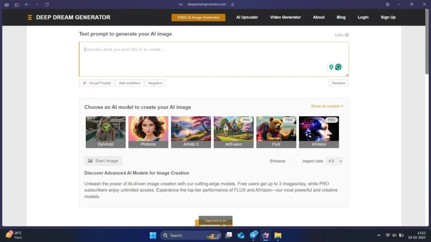
Task: Go to the About page
Action: coord(319,17)
